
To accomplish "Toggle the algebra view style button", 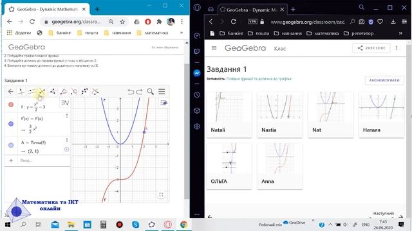I will (x=65, y=103).
